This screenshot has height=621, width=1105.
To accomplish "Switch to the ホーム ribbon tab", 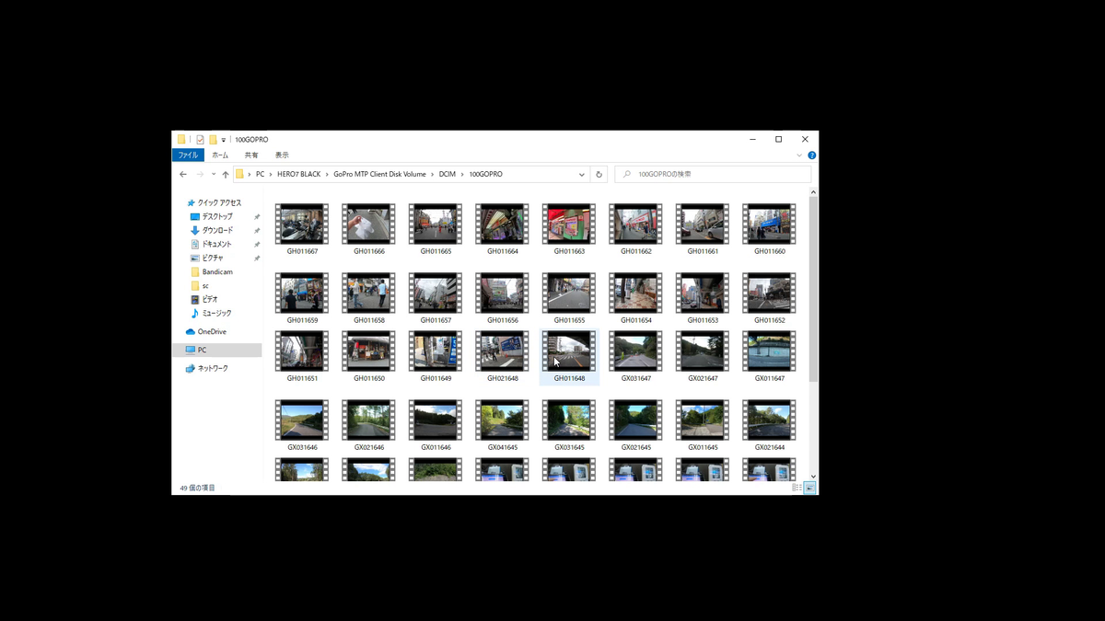I will point(221,155).
